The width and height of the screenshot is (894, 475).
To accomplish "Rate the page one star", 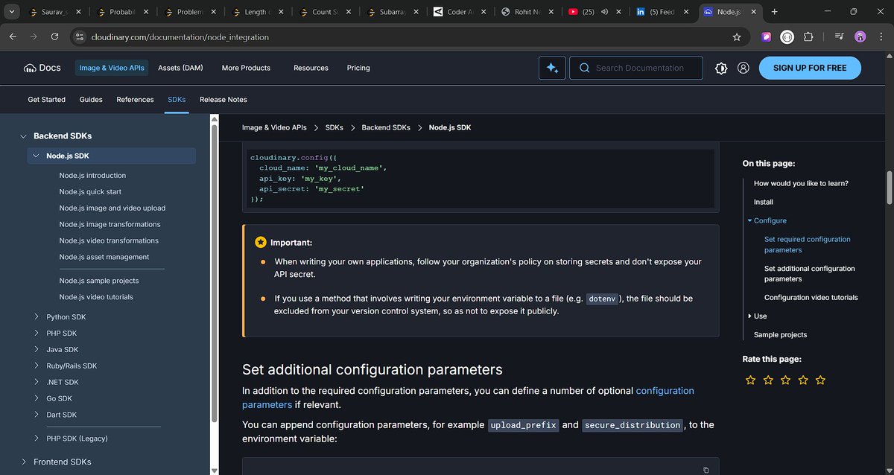I will coord(750,380).
